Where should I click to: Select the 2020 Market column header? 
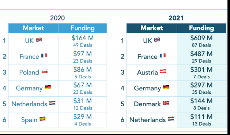coord(33,28)
